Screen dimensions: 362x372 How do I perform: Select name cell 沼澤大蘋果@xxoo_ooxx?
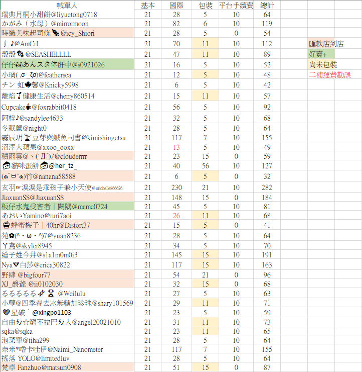(x=67, y=147)
